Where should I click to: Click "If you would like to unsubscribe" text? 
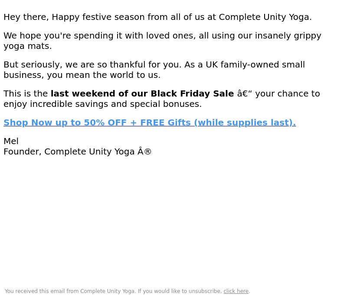click(x=180, y=291)
